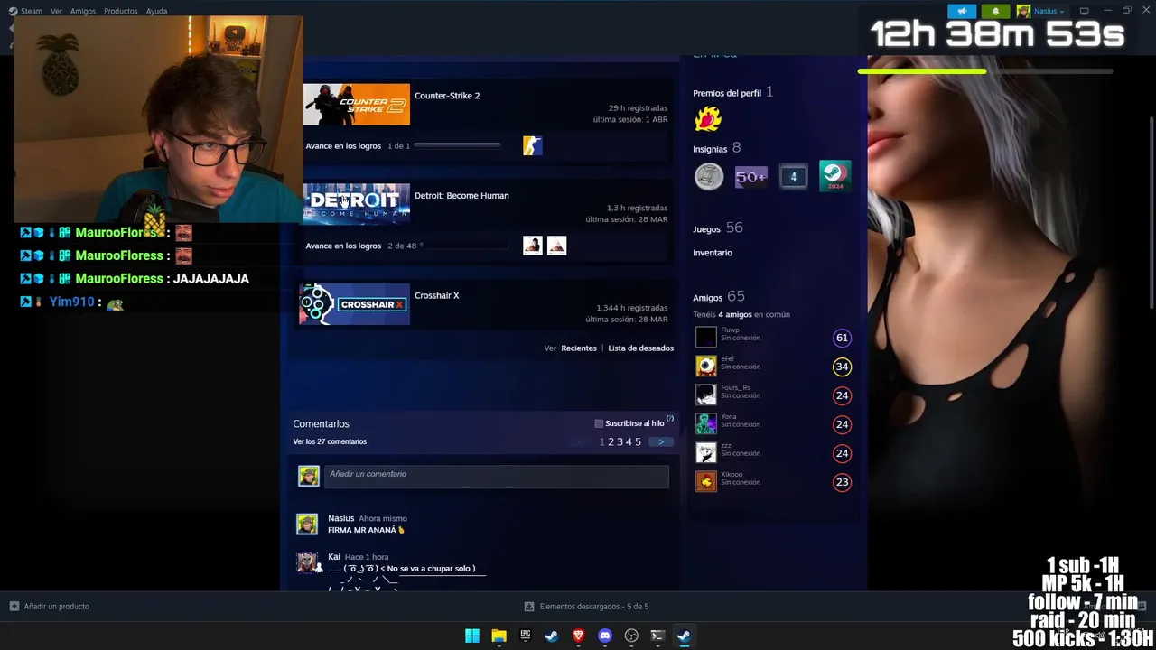Open the Productos menu
The width and height of the screenshot is (1156, 650).
pos(120,11)
